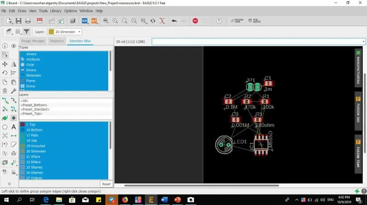Screen dimensions: 367x205
Task: Toggle Airwire in the Types list
Action: coord(31,54)
